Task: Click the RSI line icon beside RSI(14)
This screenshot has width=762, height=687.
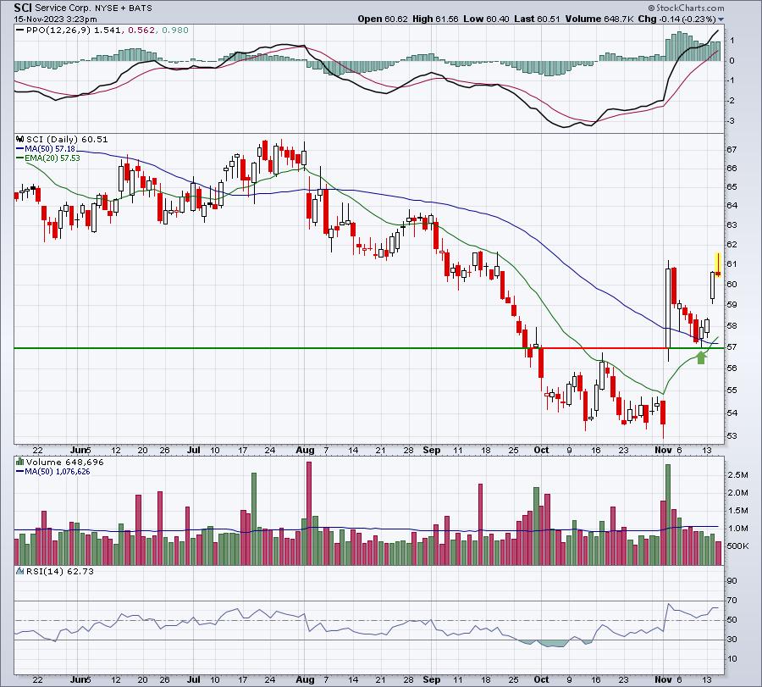Action: pos(20,571)
